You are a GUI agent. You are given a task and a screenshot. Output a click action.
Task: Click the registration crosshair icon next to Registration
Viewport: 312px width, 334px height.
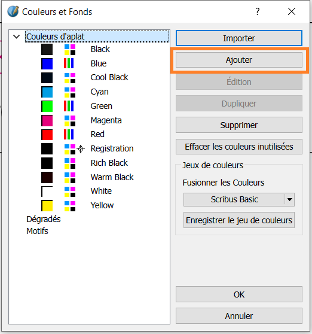click(81, 149)
